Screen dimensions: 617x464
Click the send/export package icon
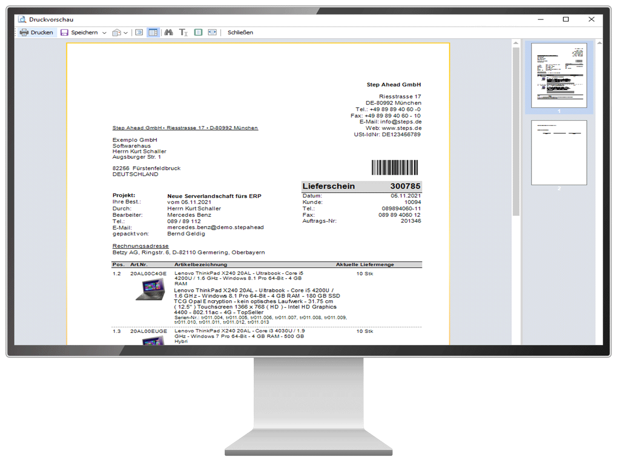[116, 33]
